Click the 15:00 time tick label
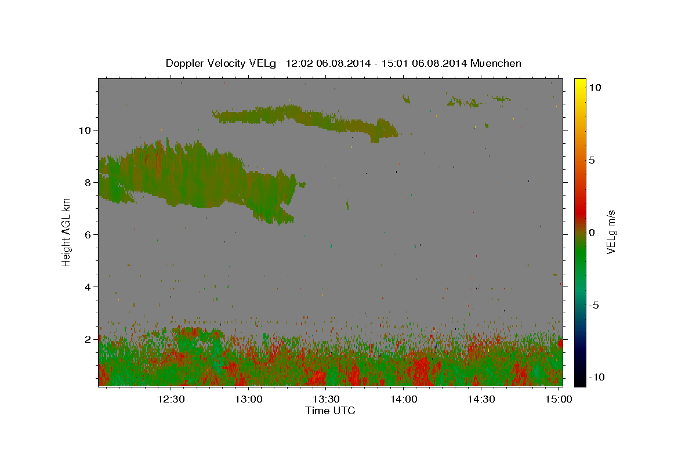This screenshot has height=464, width=696. pyautogui.click(x=558, y=399)
